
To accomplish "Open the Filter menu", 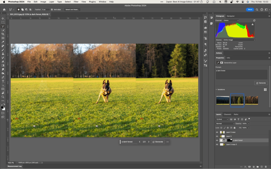I will 76,2.
